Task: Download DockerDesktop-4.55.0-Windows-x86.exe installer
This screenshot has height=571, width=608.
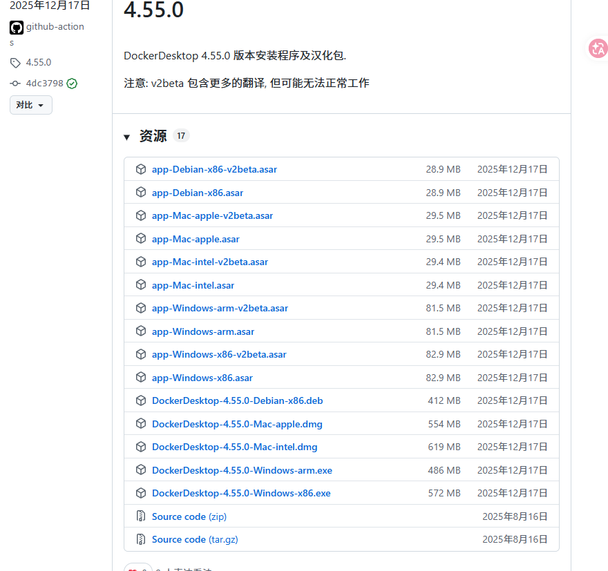Action: pos(241,493)
